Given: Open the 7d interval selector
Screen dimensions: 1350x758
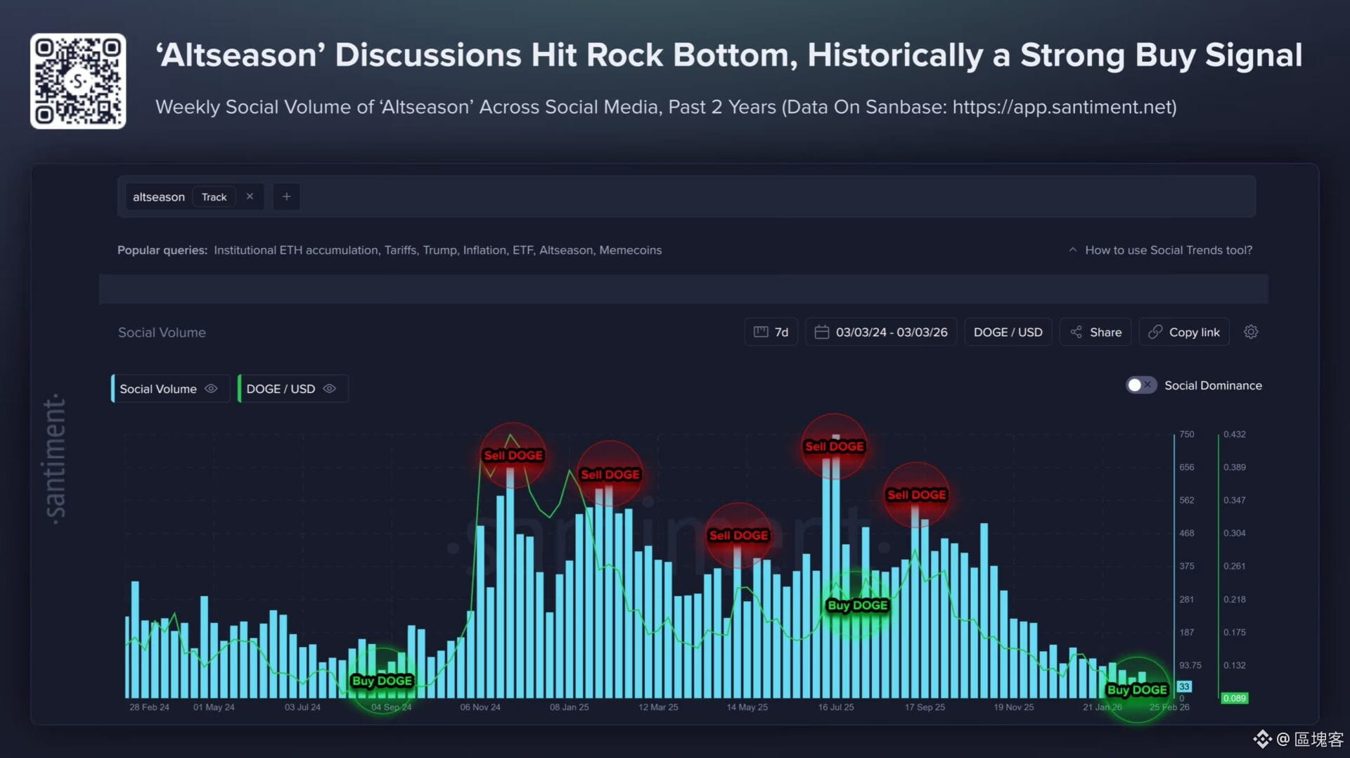Looking at the screenshot, I should tap(771, 332).
